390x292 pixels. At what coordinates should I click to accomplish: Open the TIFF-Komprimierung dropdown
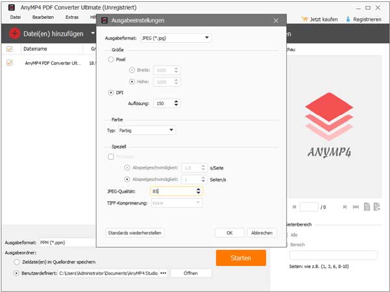click(177, 203)
